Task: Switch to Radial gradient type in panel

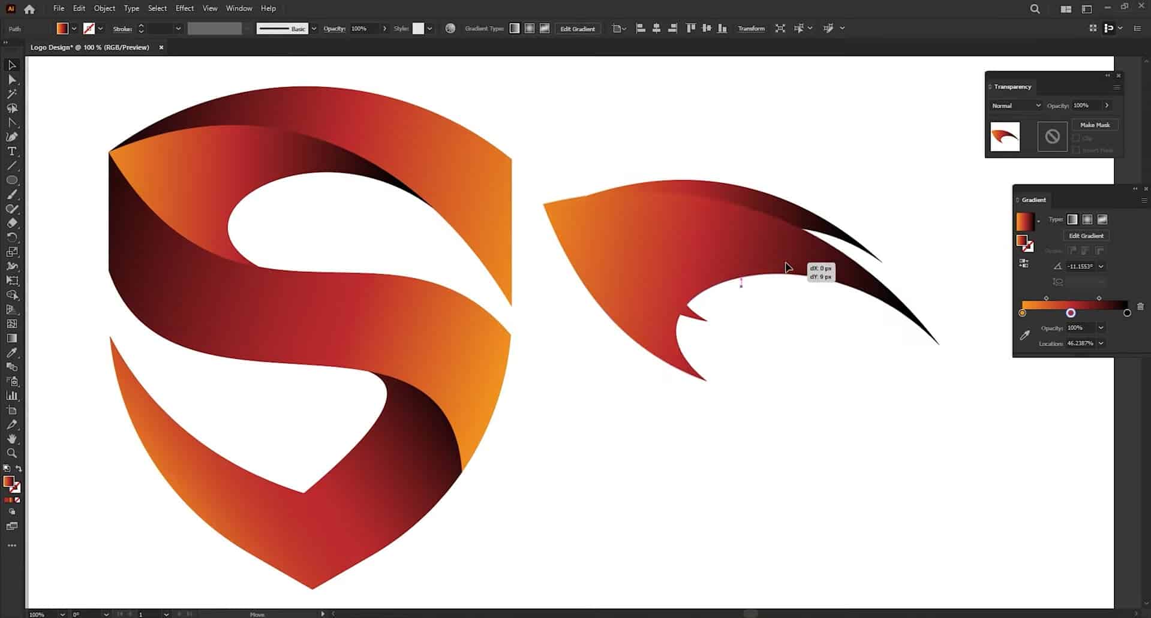Action: point(1087,219)
